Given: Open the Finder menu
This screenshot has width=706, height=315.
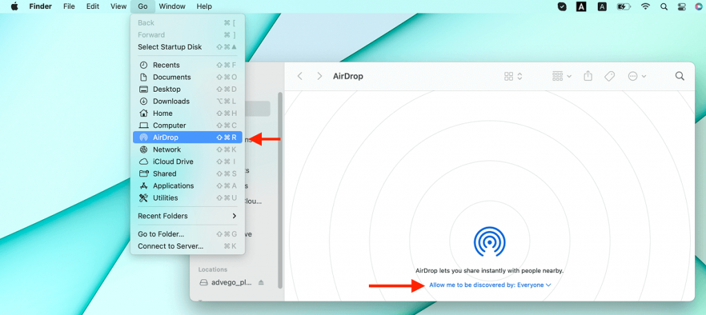Looking at the screenshot, I should [x=41, y=6].
